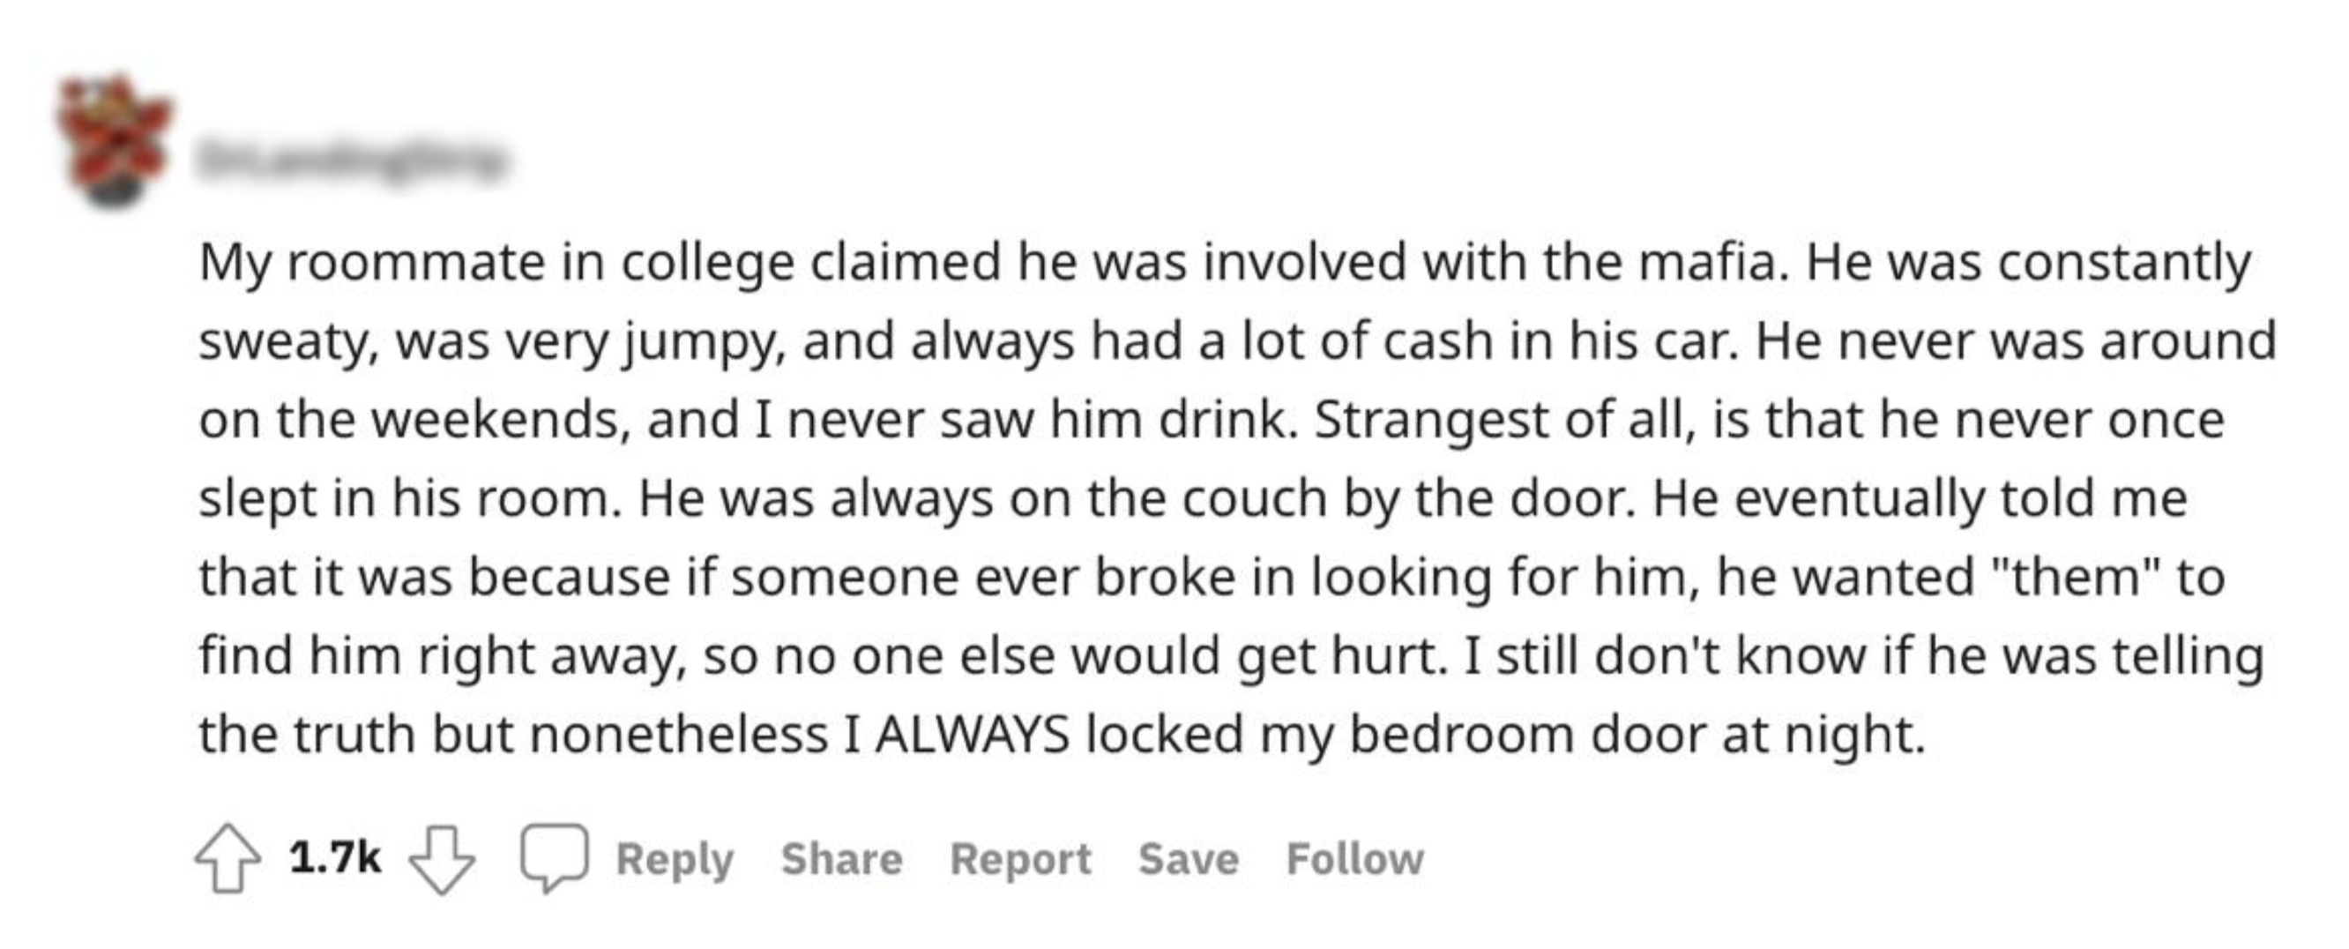Downvote the mafia roommate comment
This screenshot has height=949, width=2349.
[x=442, y=858]
